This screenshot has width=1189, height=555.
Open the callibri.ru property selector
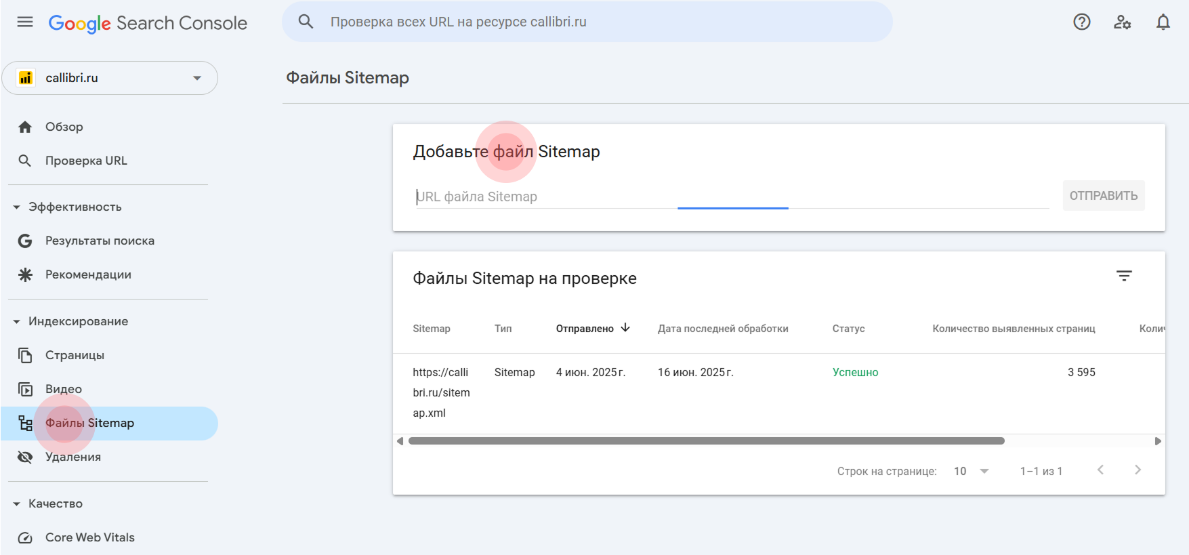[x=110, y=78]
